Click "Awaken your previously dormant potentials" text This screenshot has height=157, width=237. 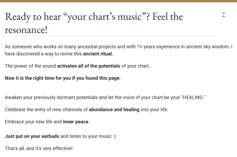51,98
